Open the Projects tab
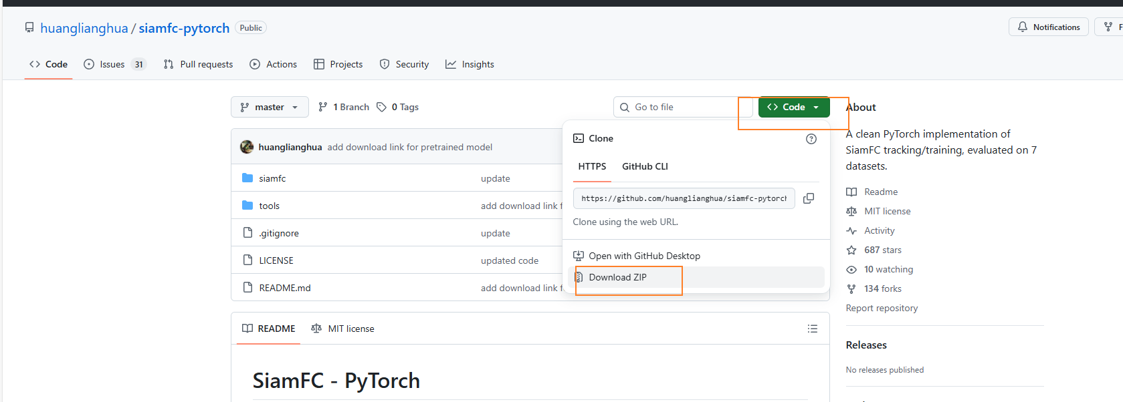Screen dimensions: 1123x402 point(338,64)
